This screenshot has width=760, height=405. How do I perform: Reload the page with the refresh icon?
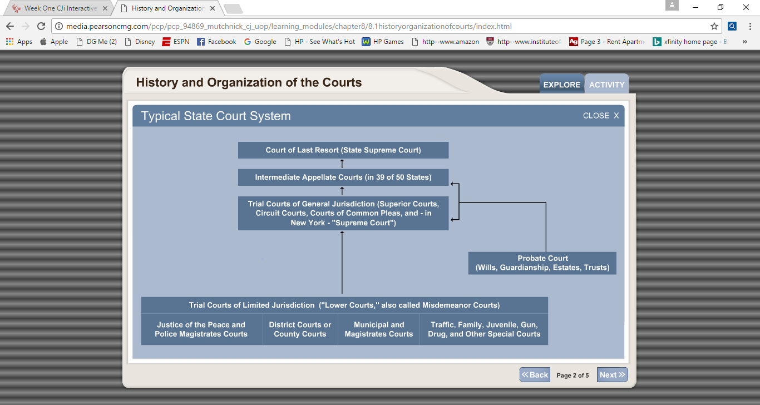coord(41,26)
